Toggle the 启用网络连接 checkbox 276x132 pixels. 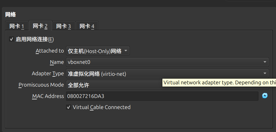tap(12, 39)
